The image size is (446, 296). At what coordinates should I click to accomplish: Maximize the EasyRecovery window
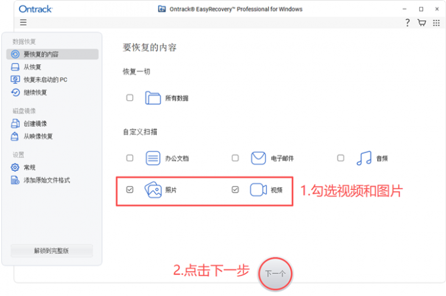click(421, 9)
